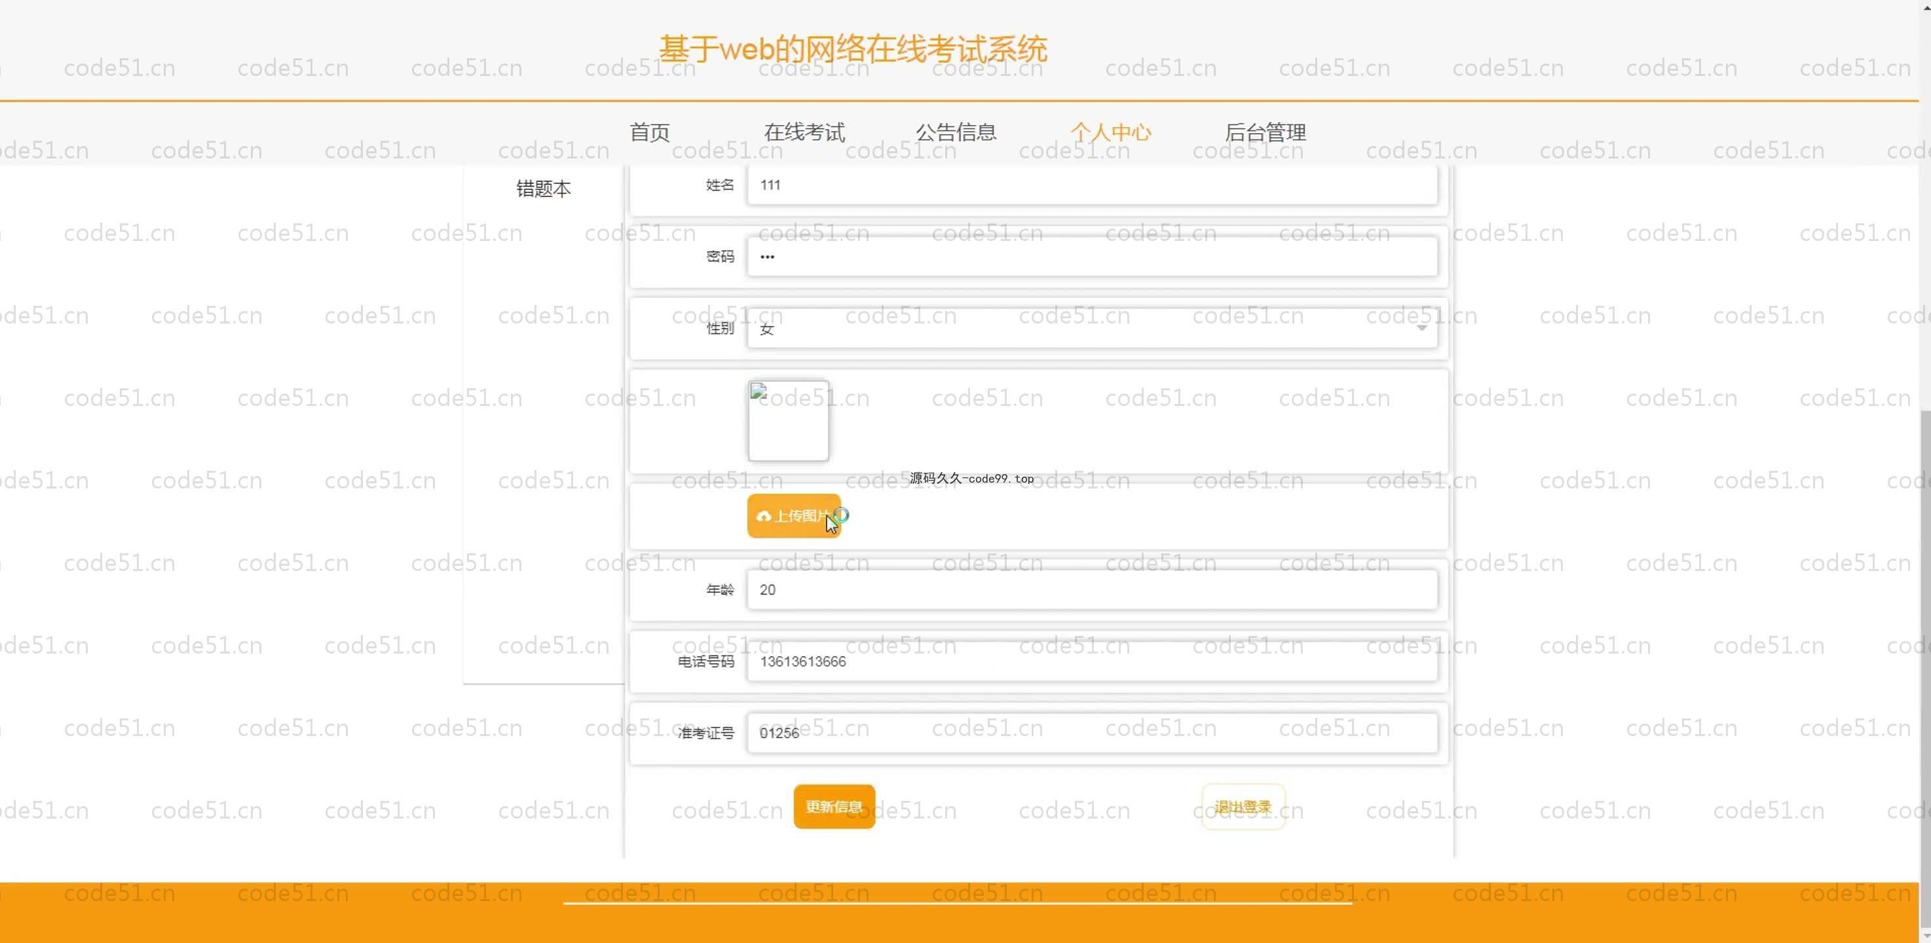Open 公告信息 menu item
Image resolution: width=1931 pixels, height=943 pixels.
coord(956,133)
